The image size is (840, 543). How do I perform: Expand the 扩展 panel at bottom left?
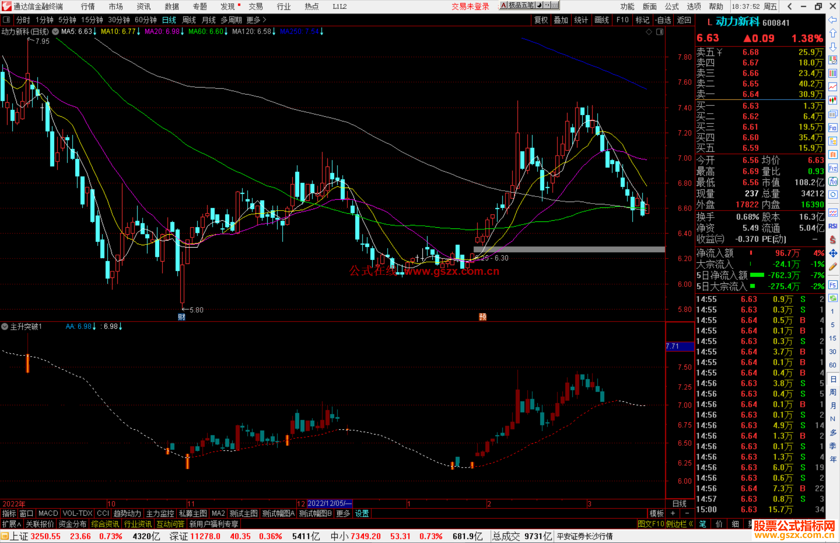click(11, 524)
